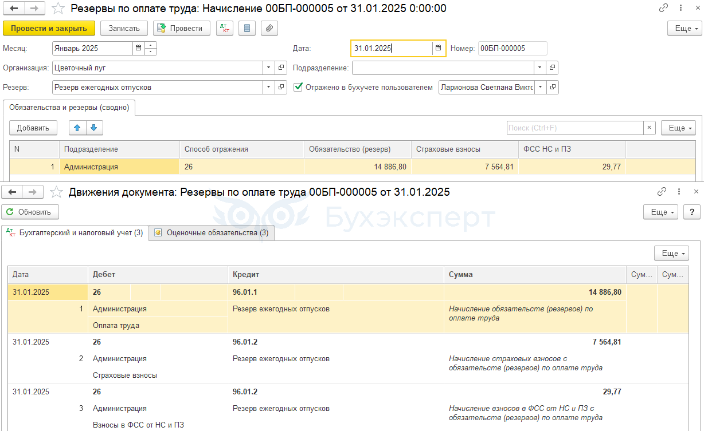Add document to favorites with top star
The width and height of the screenshot is (704, 431).
pos(57,9)
